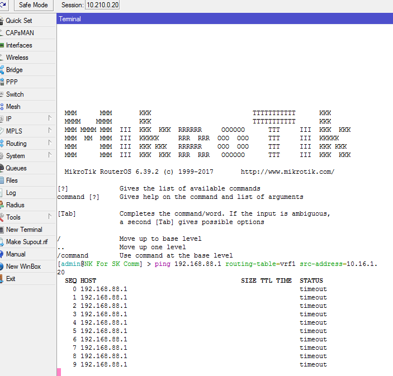Open the Files menu item
The width and height of the screenshot is (393, 376).
(x=27, y=180)
